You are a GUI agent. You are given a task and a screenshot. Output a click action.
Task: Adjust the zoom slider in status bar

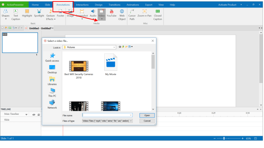point(225,138)
